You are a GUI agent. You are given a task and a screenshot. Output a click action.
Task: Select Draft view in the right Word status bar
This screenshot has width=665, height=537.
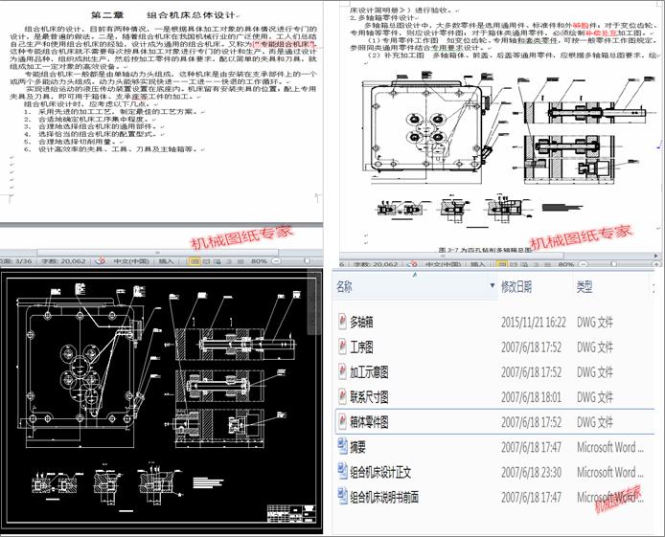pos(547,264)
